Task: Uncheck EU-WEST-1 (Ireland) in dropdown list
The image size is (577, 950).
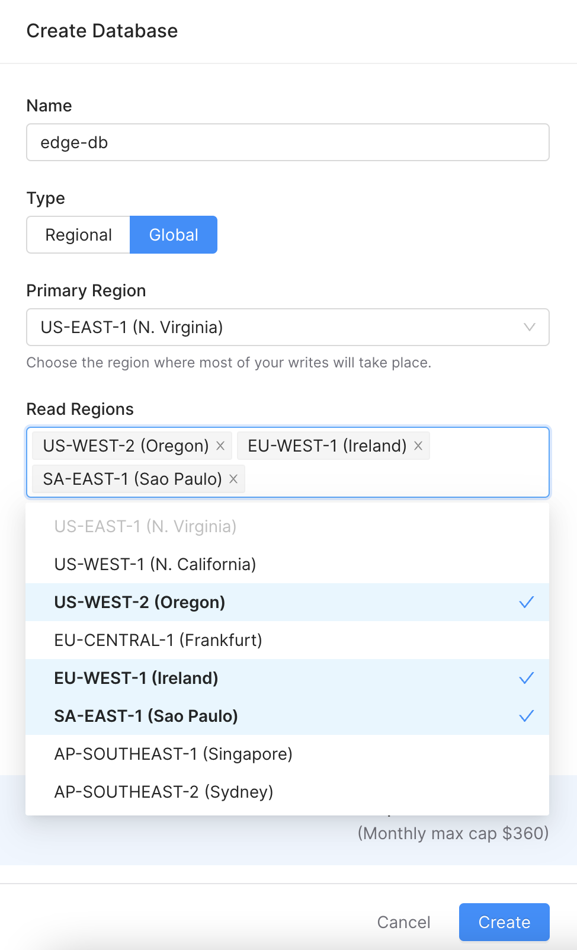Action: 136,678
